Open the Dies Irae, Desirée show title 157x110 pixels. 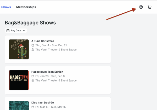coord(43,103)
